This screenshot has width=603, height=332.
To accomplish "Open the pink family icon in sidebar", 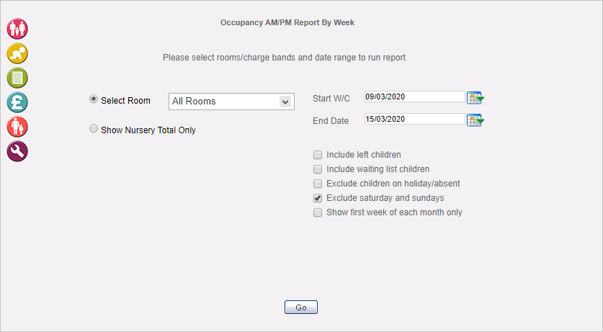I will coord(17,29).
